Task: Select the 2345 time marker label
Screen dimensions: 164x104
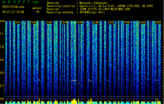Action: (80, 22)
